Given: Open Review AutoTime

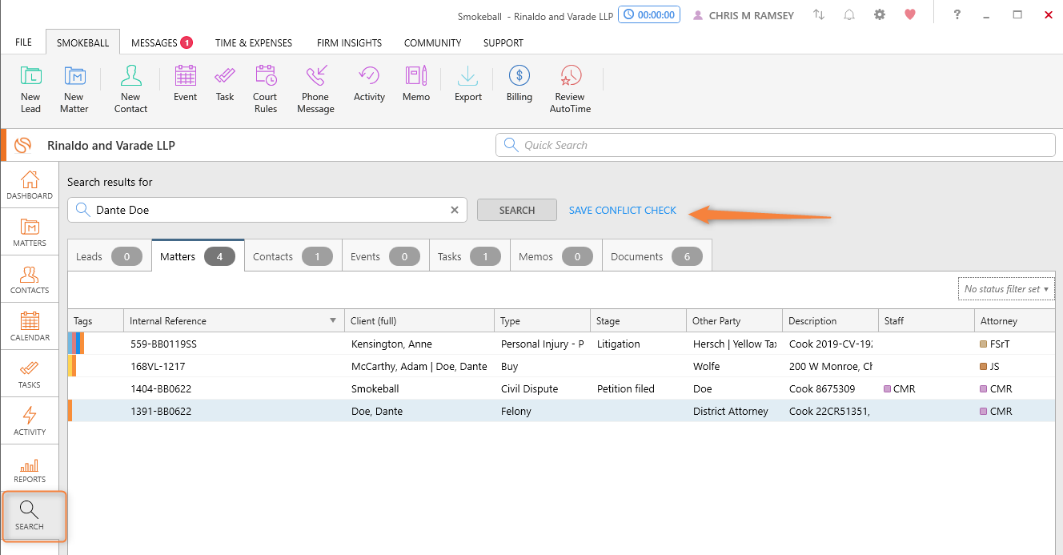Looking at the screenshot, I should point(570,89).
